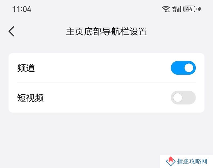Enable the 短视频 switch
Image resolution: width=213 pixels, height=168 pixels.
(183, 98)
